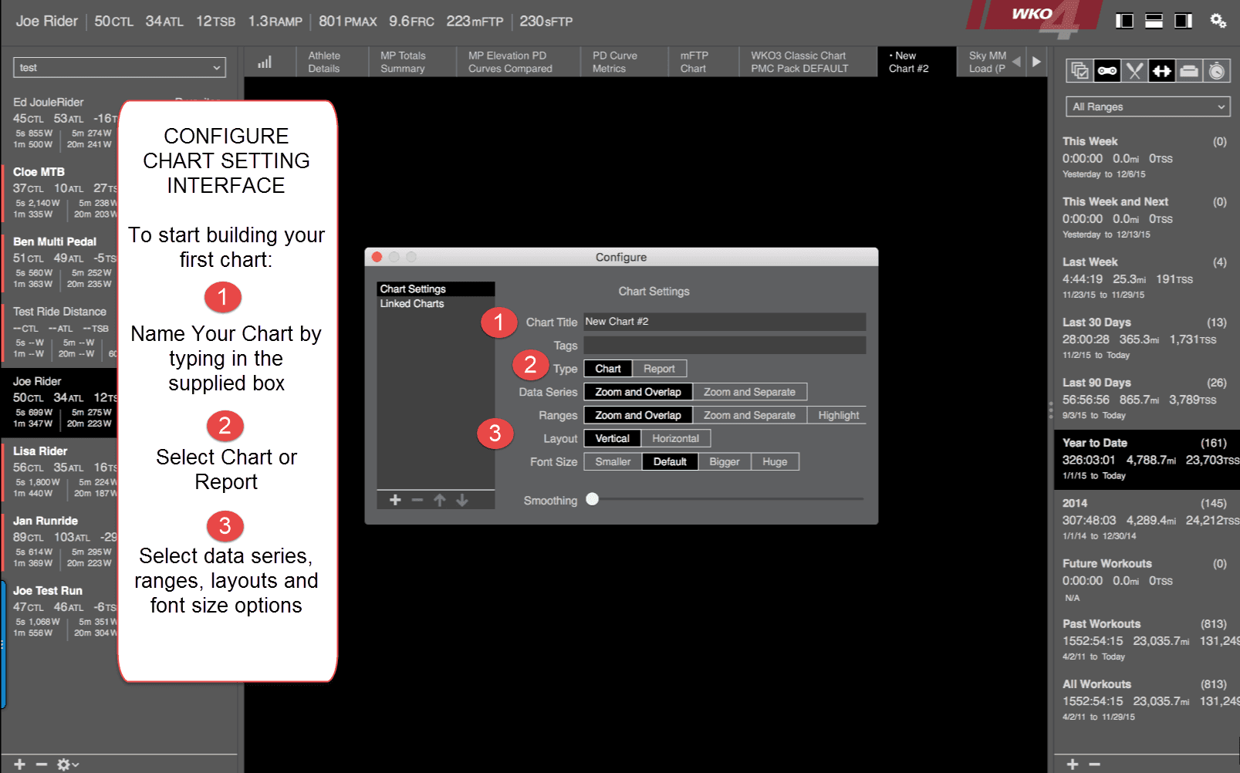Set Type to Chart

coord(608,369)
